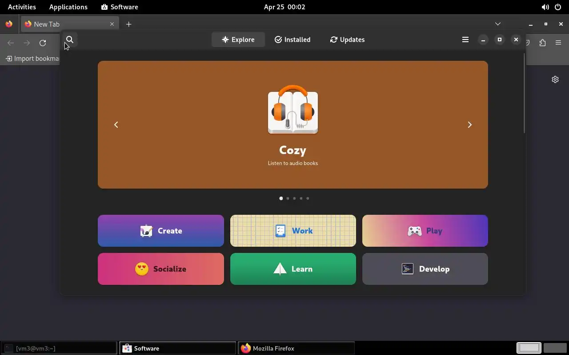Open the Develop category

pyautogui.click(x=425, y=269)
